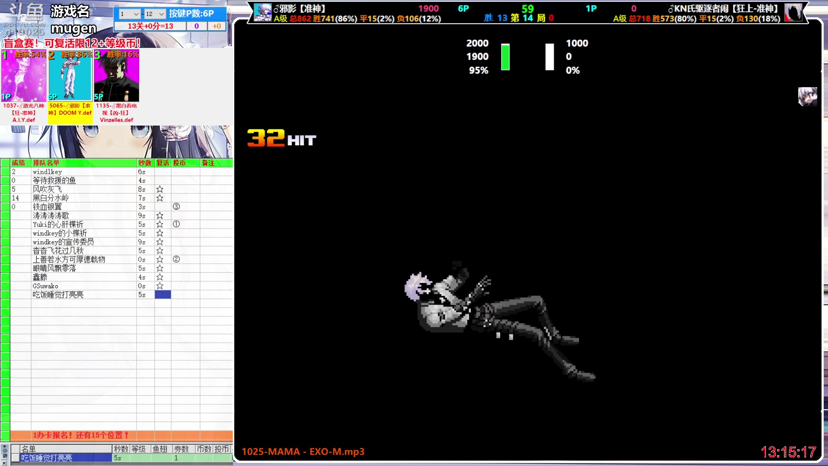Click the MAMA - EXO-M.mp3 song title
828x466 pixels.
pos(303,452)
